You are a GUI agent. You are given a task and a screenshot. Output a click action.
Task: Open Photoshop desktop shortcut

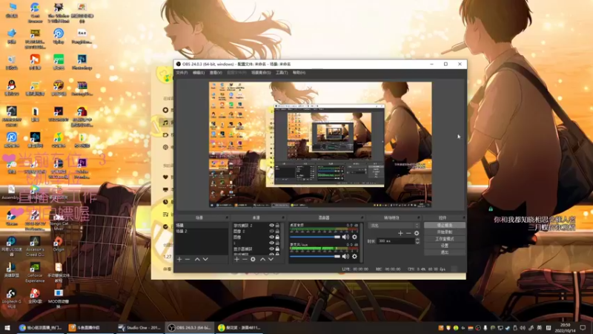82,62
